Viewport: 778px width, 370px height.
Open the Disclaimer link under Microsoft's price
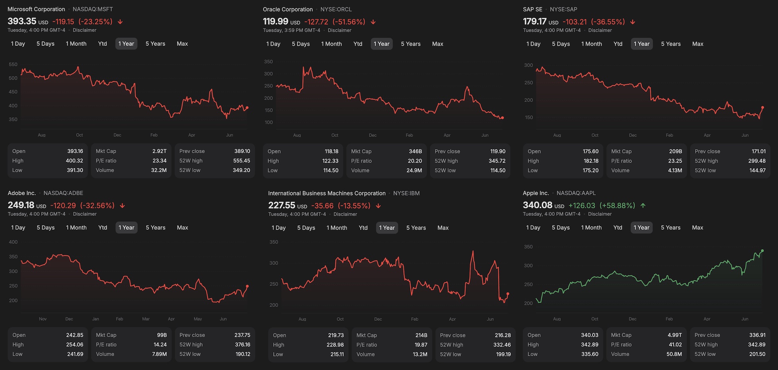[84, 30]
